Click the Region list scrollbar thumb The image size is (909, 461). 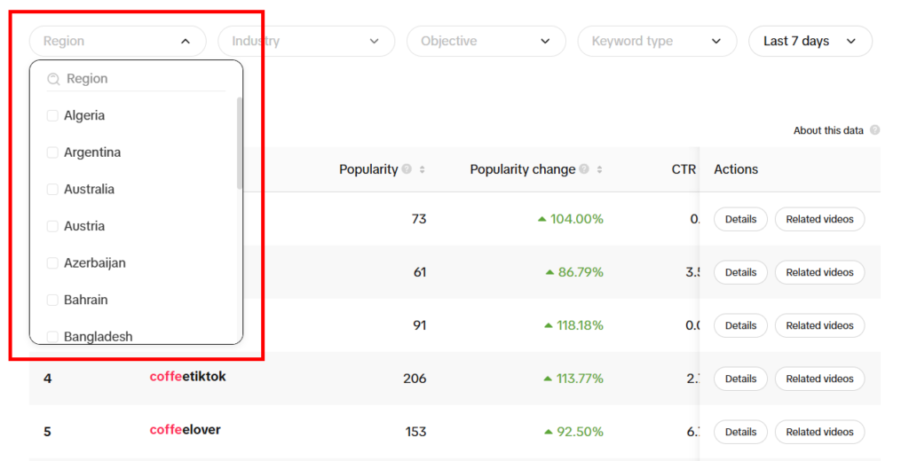pos(240,143)
